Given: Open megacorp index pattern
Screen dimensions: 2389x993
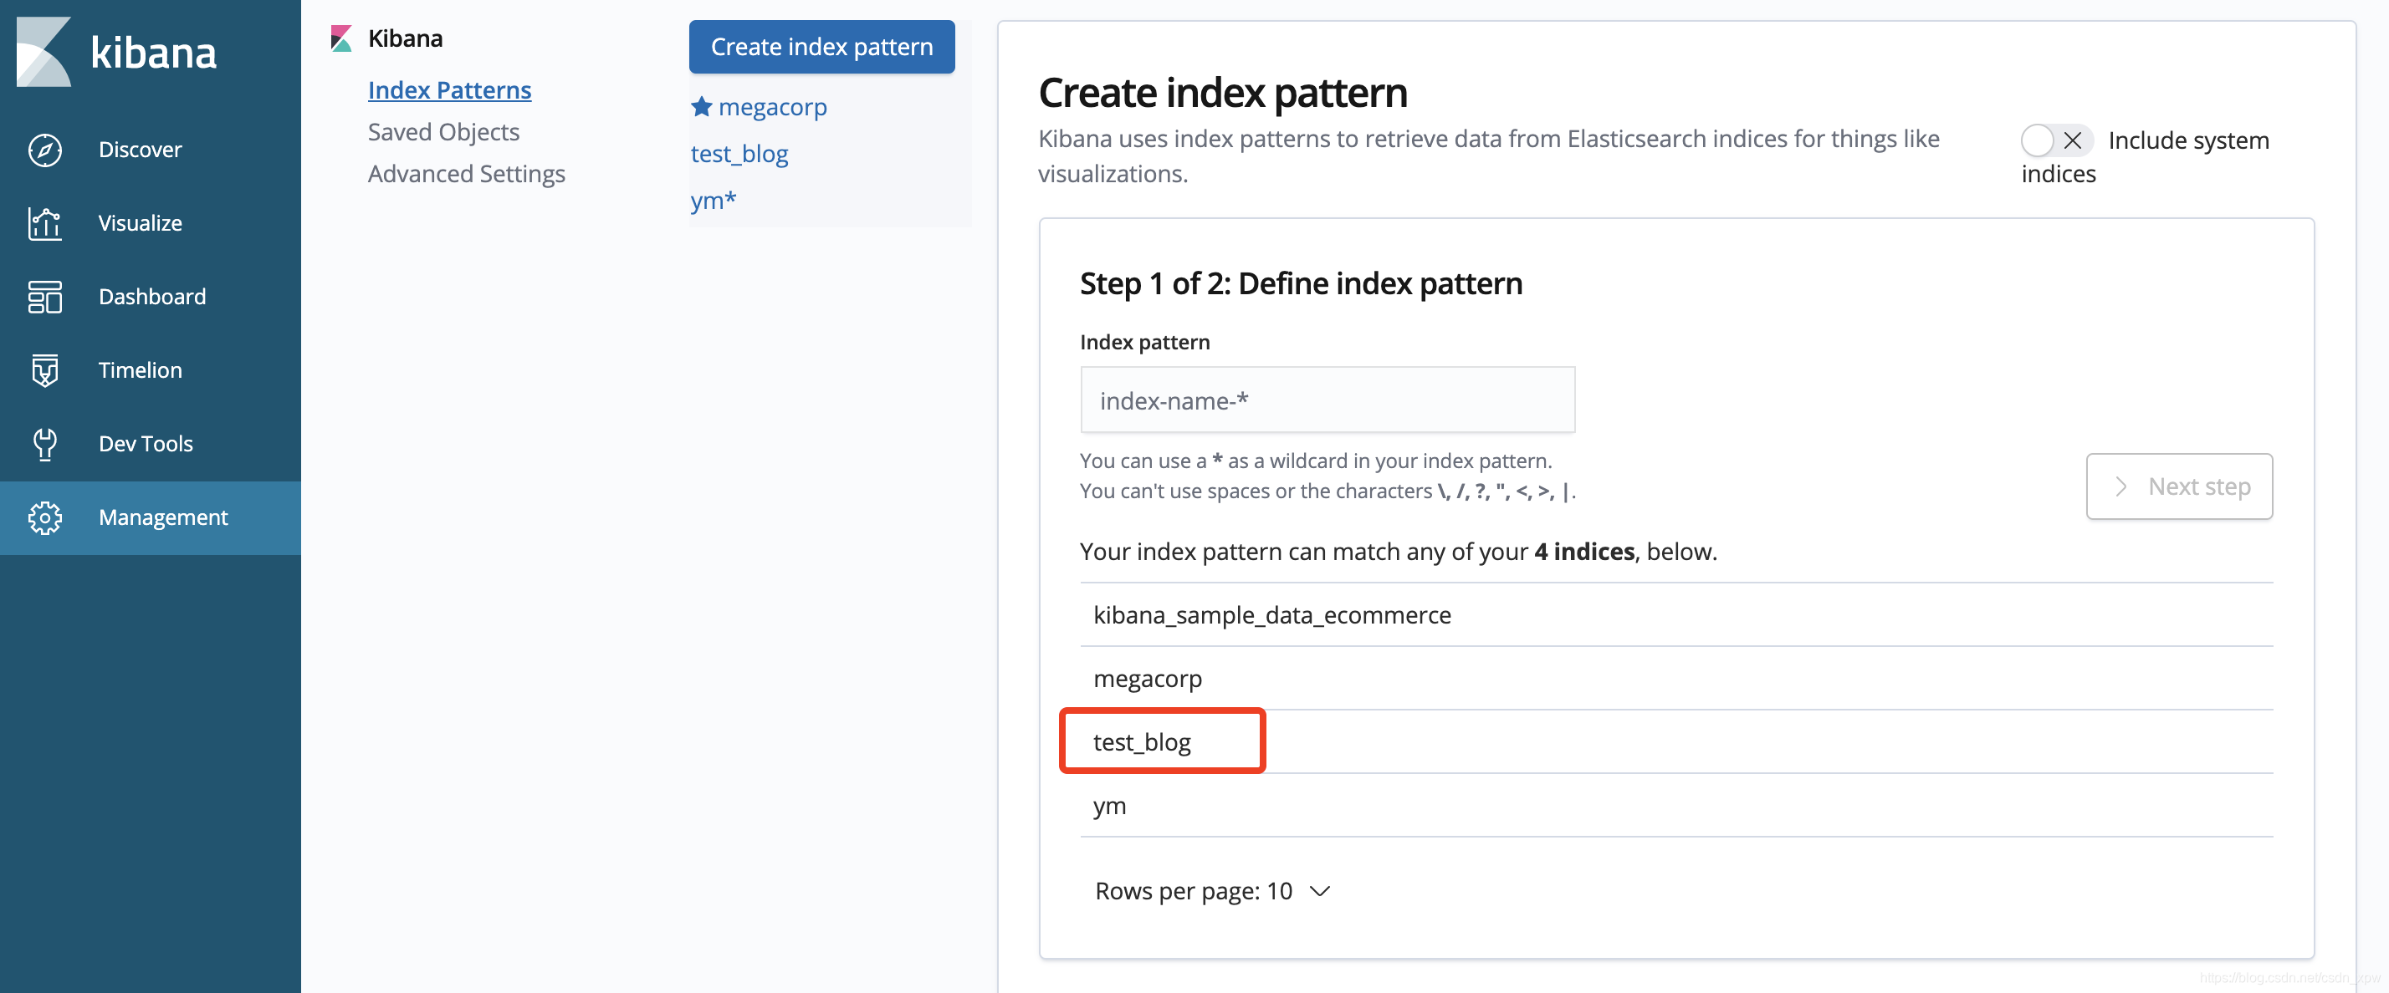Looking at the screenshot, I should [x=773, y=108].
